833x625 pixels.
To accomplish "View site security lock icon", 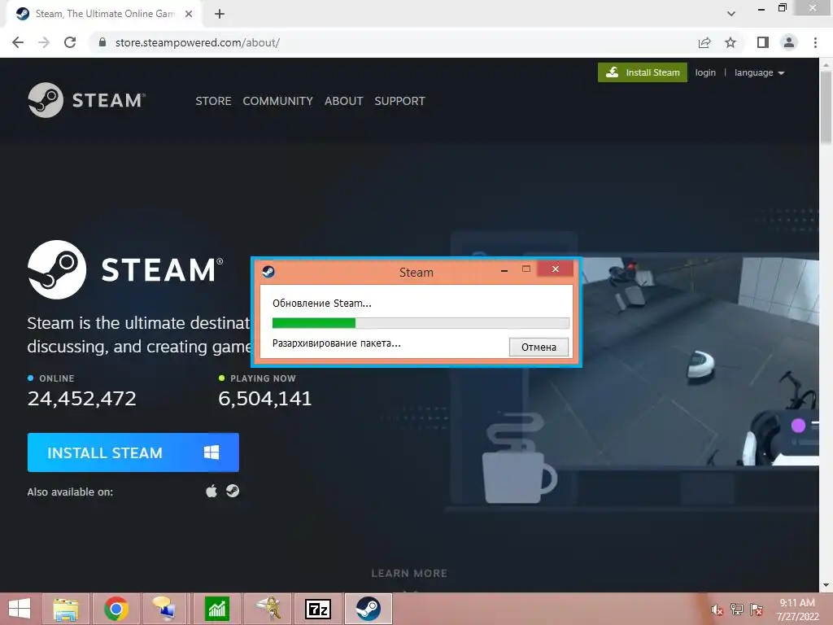I will pos(102,42).
